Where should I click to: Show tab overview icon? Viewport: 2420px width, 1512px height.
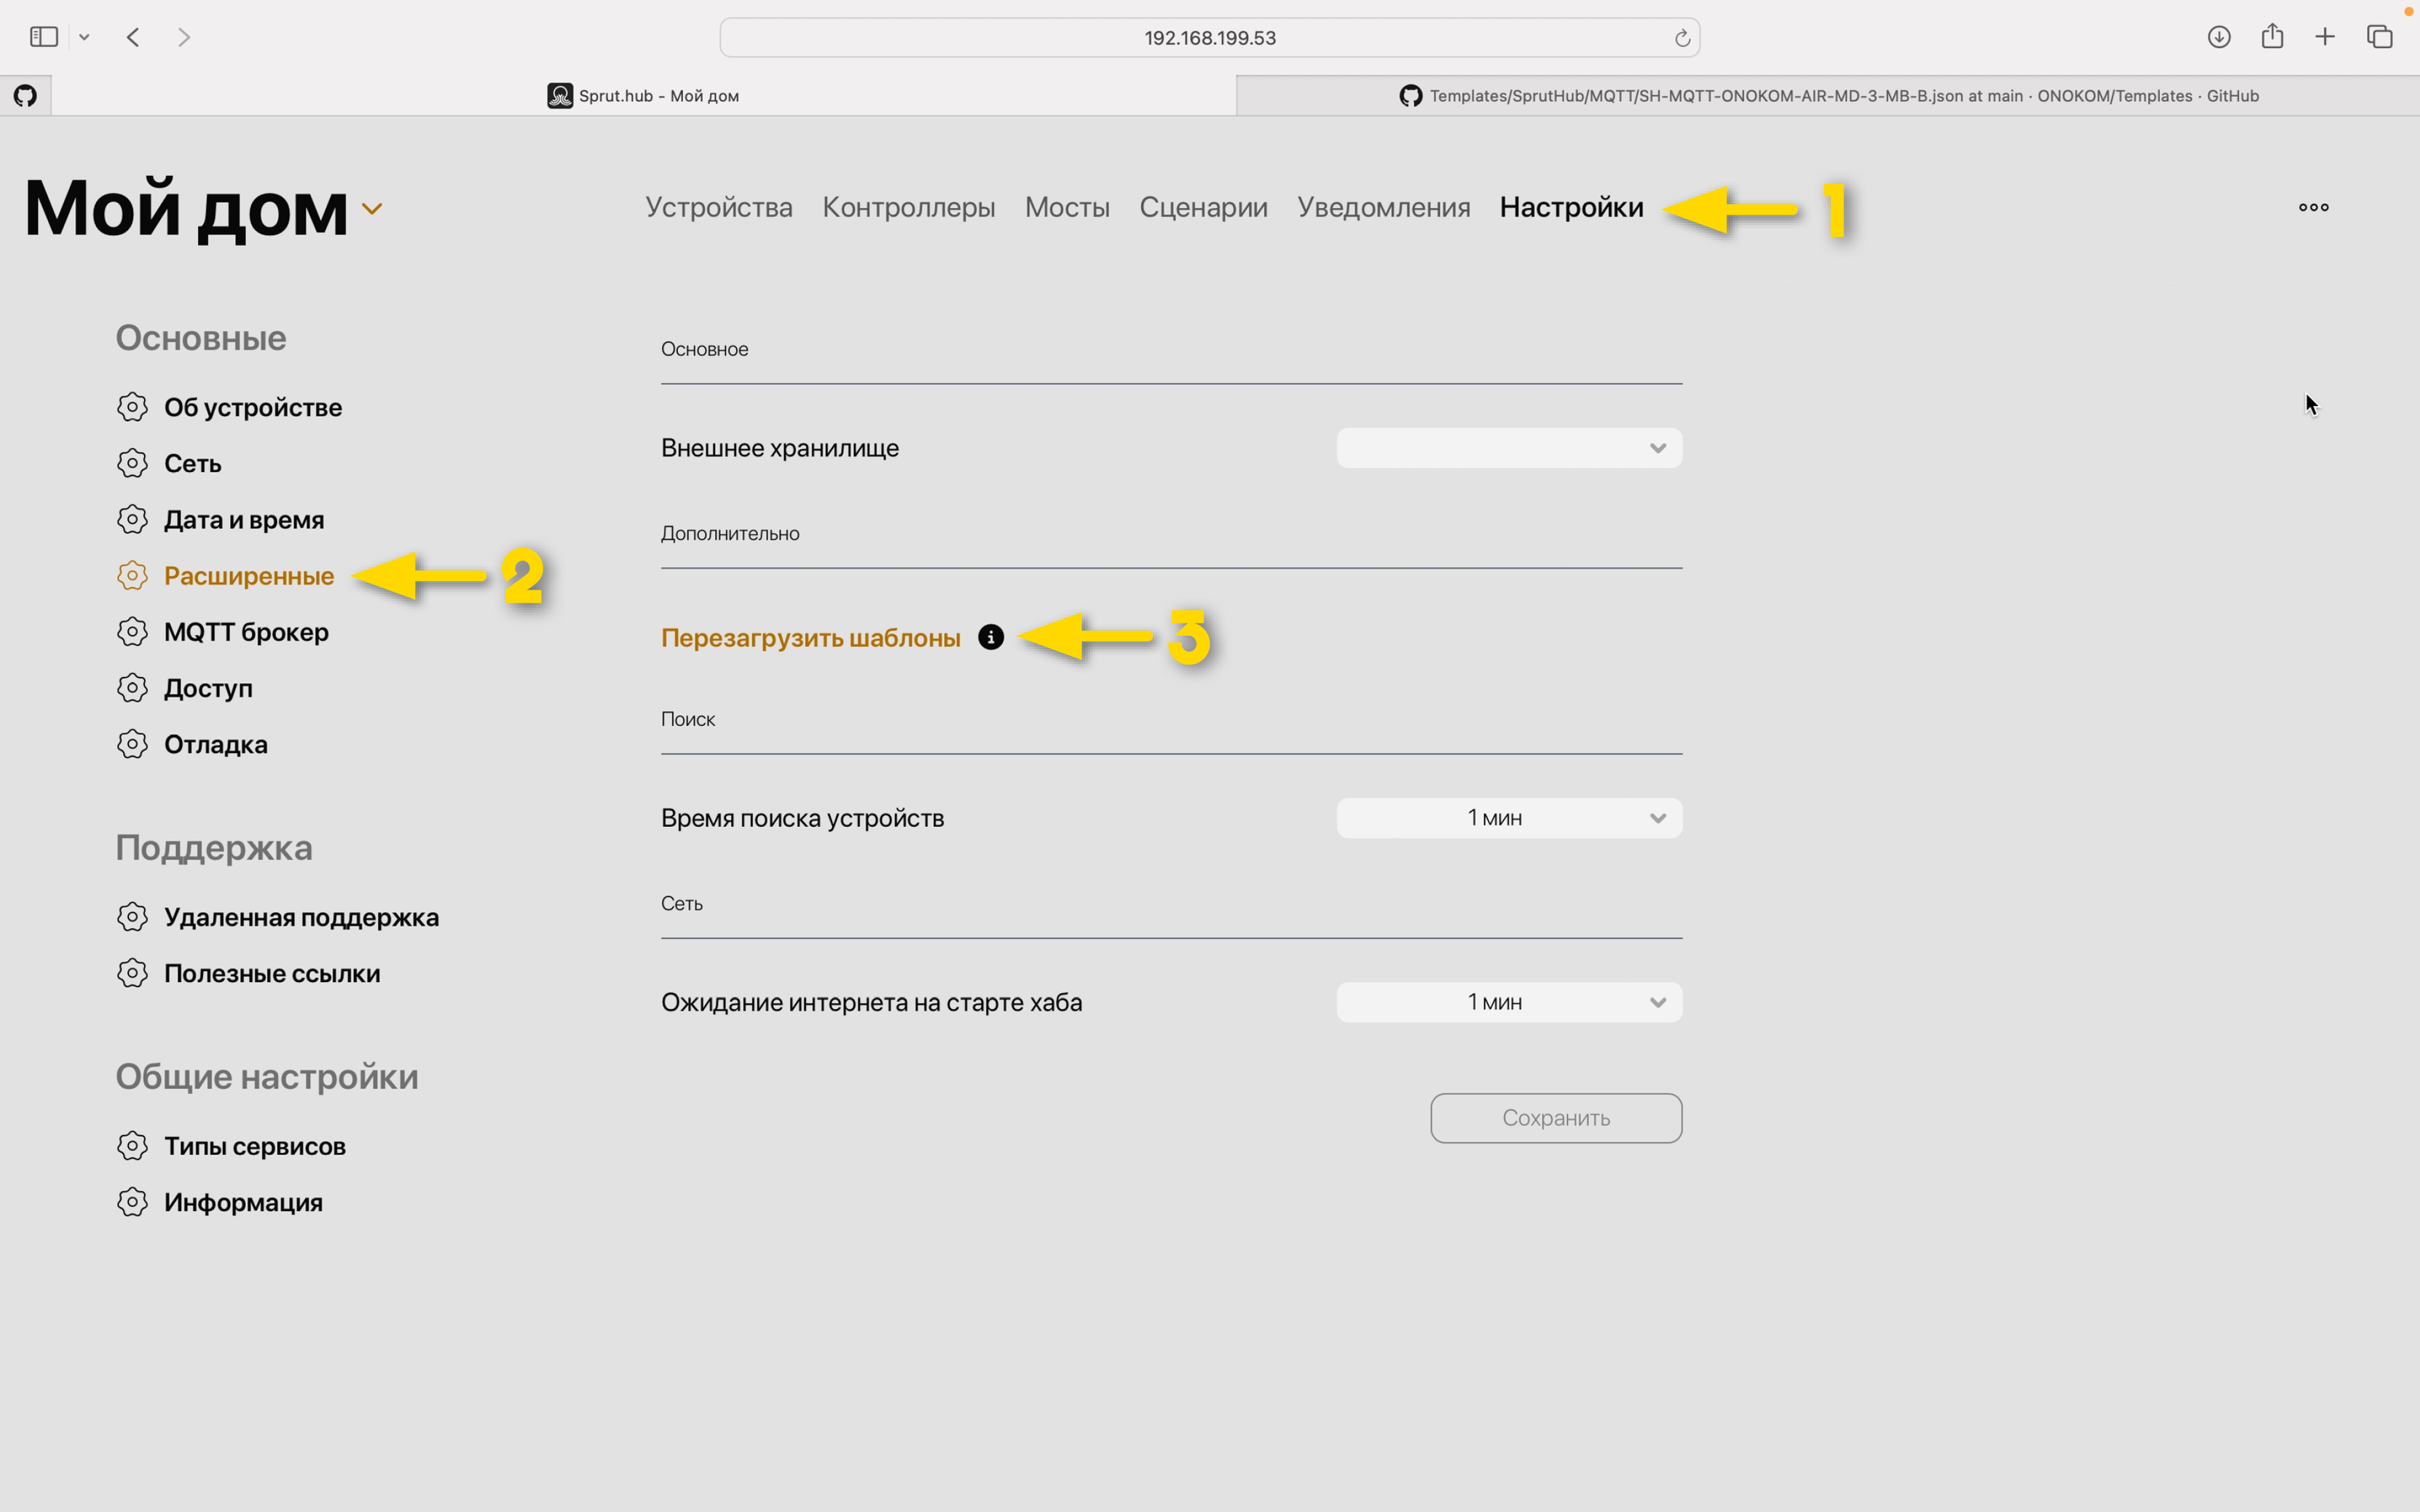(2379, 37)
